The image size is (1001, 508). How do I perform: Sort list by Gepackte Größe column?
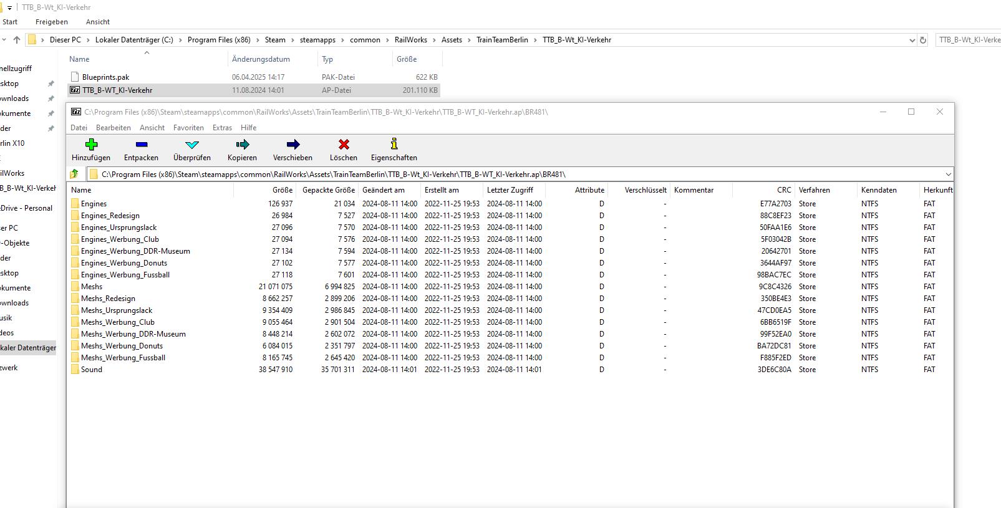click(x=328, y=190)
